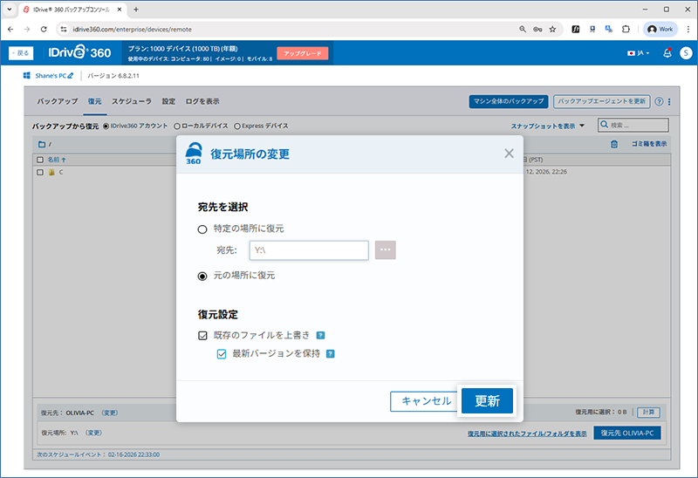
Task: Open help icon next to 既存のファイルを上書き
Action: coord(321,335)
